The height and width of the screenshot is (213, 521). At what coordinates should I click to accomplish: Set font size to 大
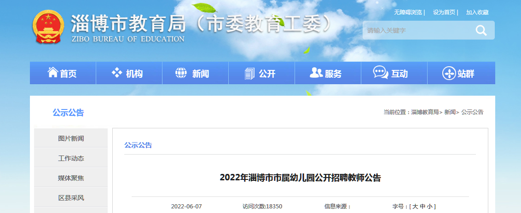[x=415, y=207]
